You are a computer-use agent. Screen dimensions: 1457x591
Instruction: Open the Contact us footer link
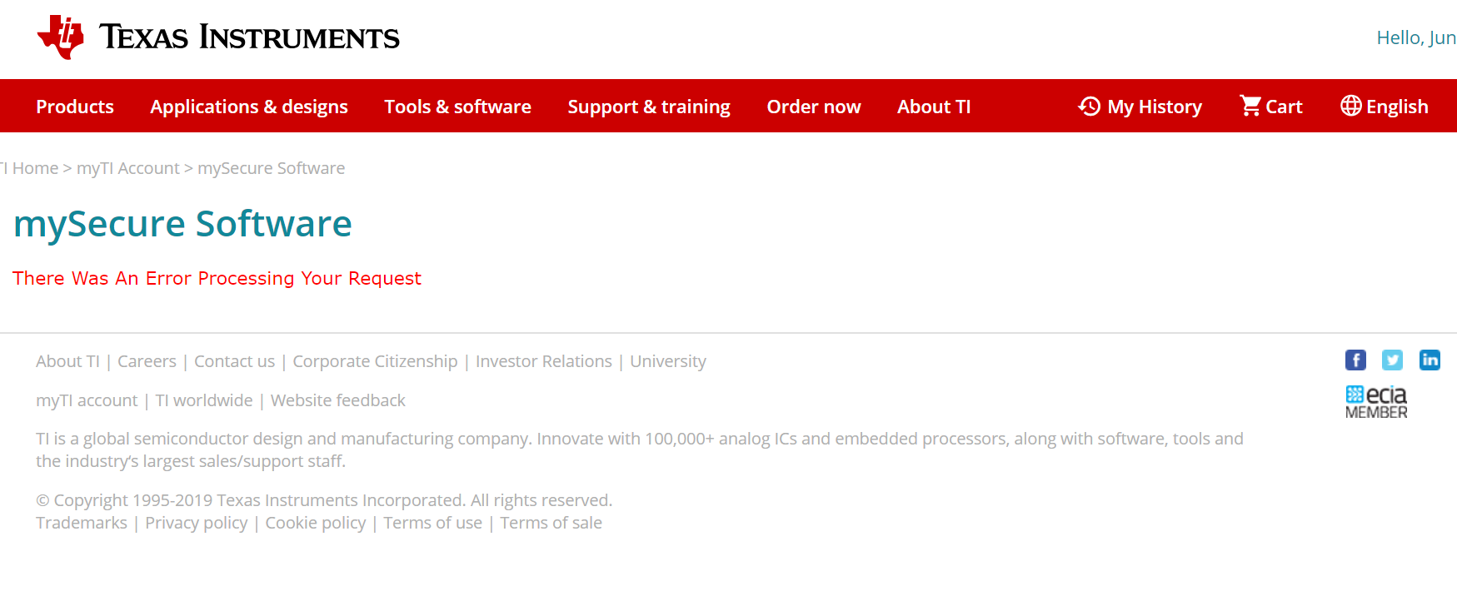coord(234,361)
